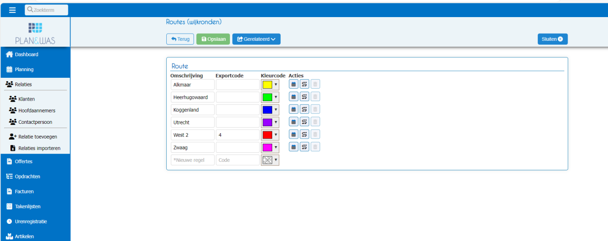Click the empty export code field for Alkmaar
This screenshot has width=608, height=241.
(x=237, y=85)
